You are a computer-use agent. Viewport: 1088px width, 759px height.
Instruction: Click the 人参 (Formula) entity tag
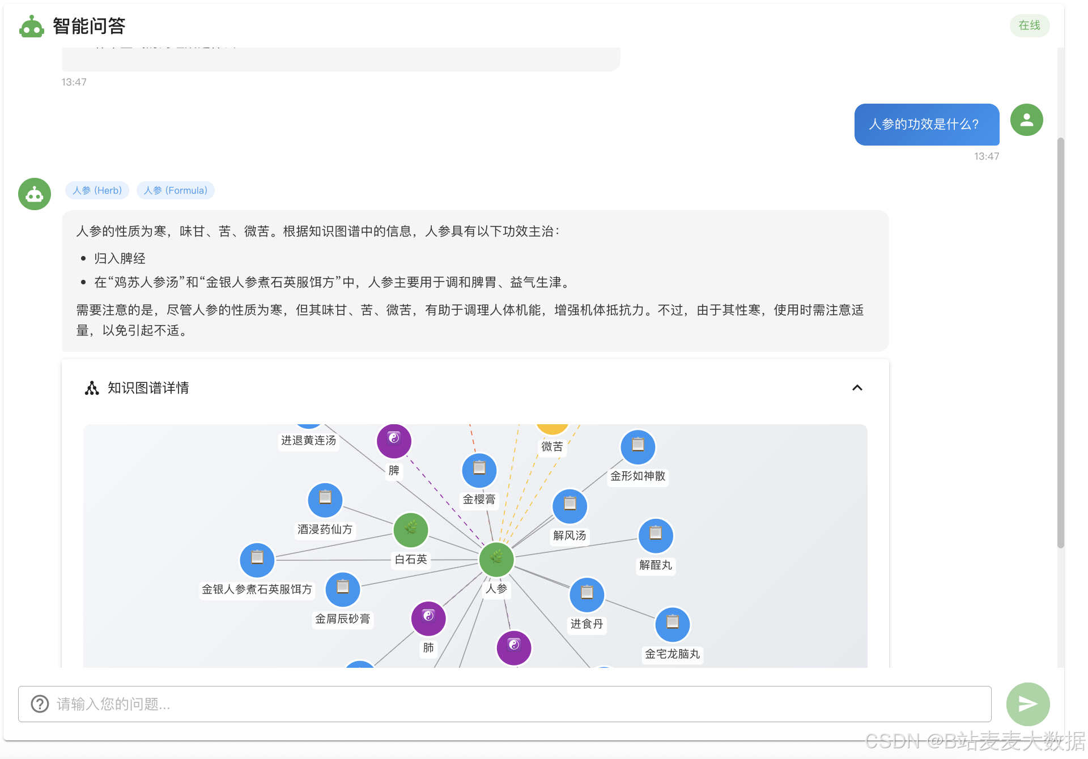click(x=175, y=190)
